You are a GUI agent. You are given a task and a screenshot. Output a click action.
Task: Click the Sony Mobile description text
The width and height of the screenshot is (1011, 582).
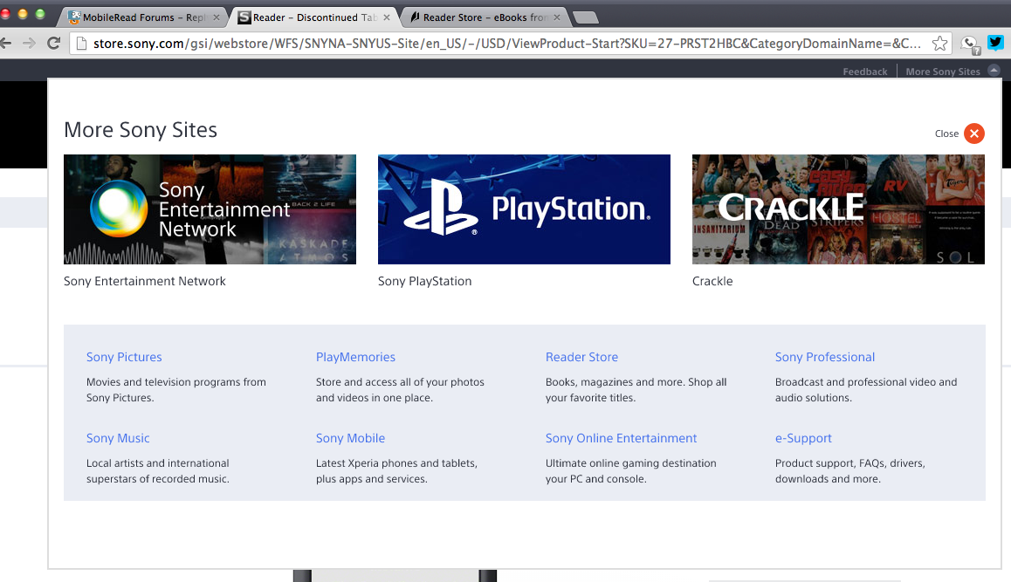point(396,471)
